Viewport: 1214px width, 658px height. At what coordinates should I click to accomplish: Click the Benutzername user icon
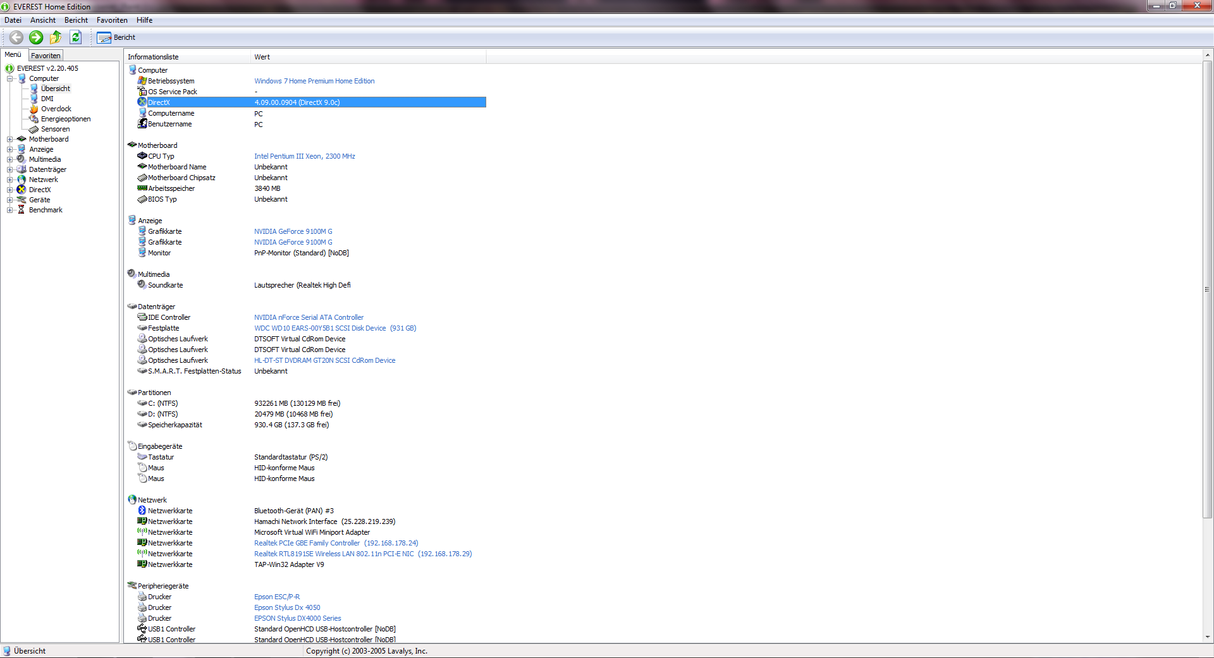[142, 123]
